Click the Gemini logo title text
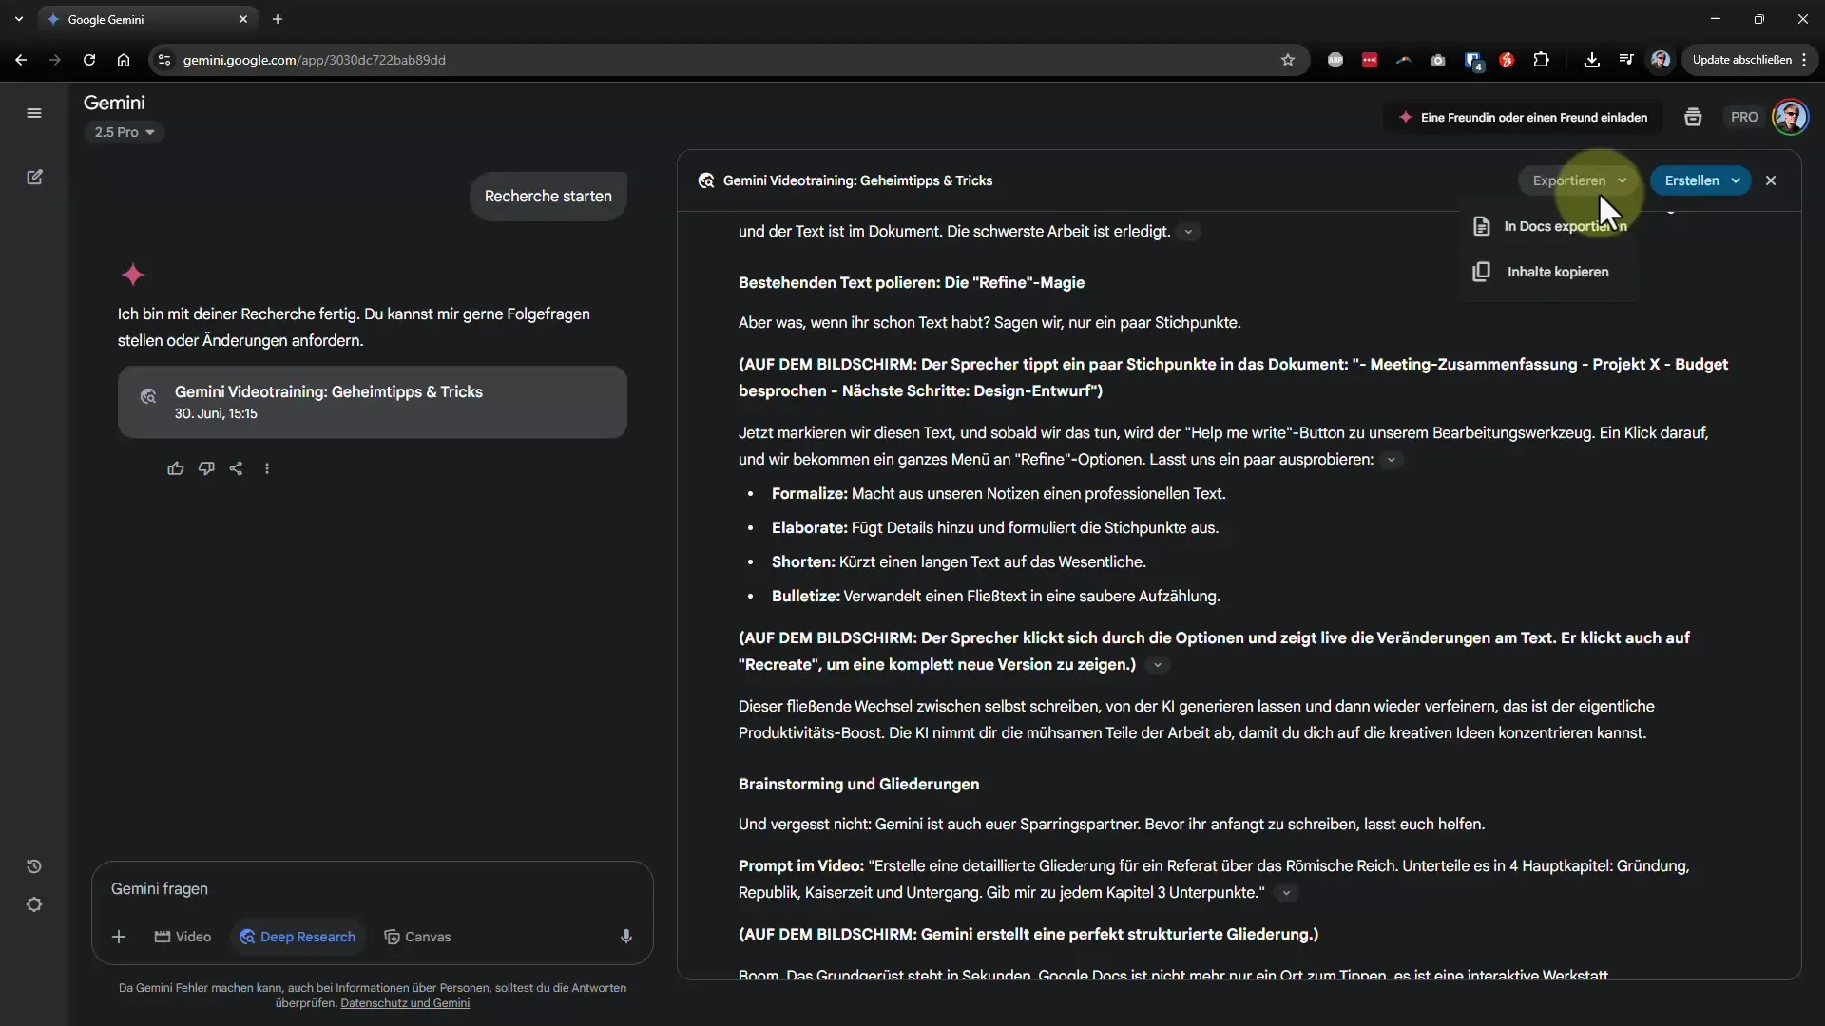Screen dimensions: 1825x1026 pyautogui.click(x=114, y=103)
